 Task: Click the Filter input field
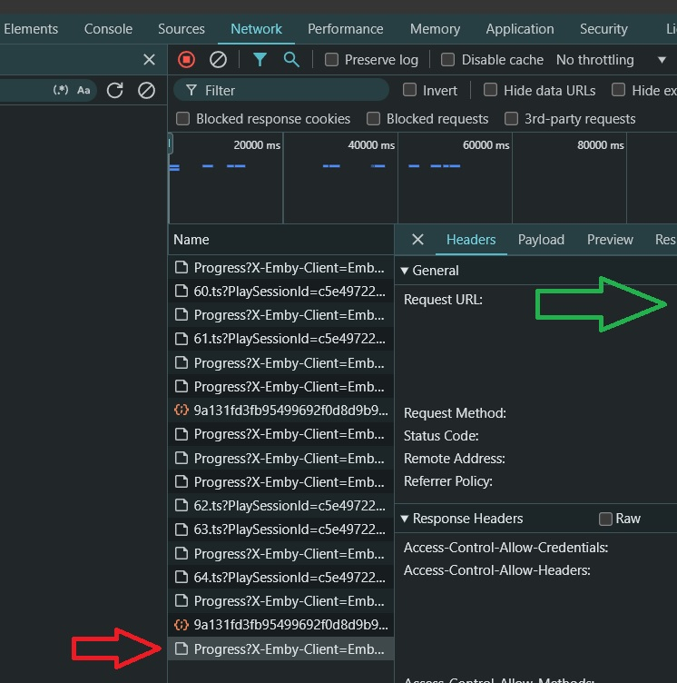click(281, 90)
